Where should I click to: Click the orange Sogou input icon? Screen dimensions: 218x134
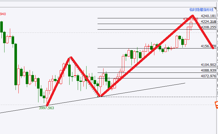point(217,105)
